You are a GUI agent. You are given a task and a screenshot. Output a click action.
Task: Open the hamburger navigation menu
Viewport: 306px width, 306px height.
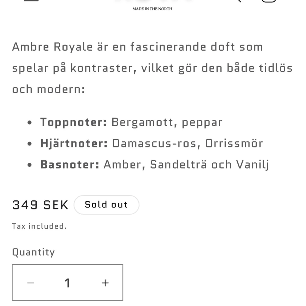click(31, 1)
